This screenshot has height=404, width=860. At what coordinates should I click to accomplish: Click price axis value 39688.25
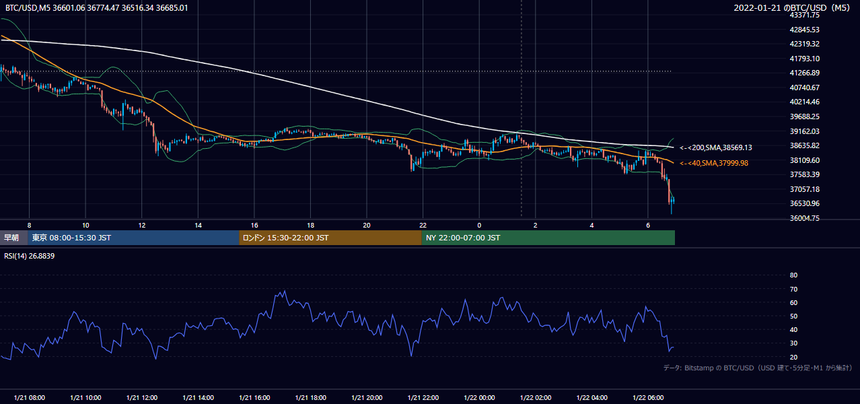pyautogui.click(x=805, y=116)
